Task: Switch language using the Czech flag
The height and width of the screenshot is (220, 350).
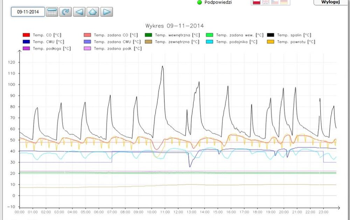Action: 275,2
